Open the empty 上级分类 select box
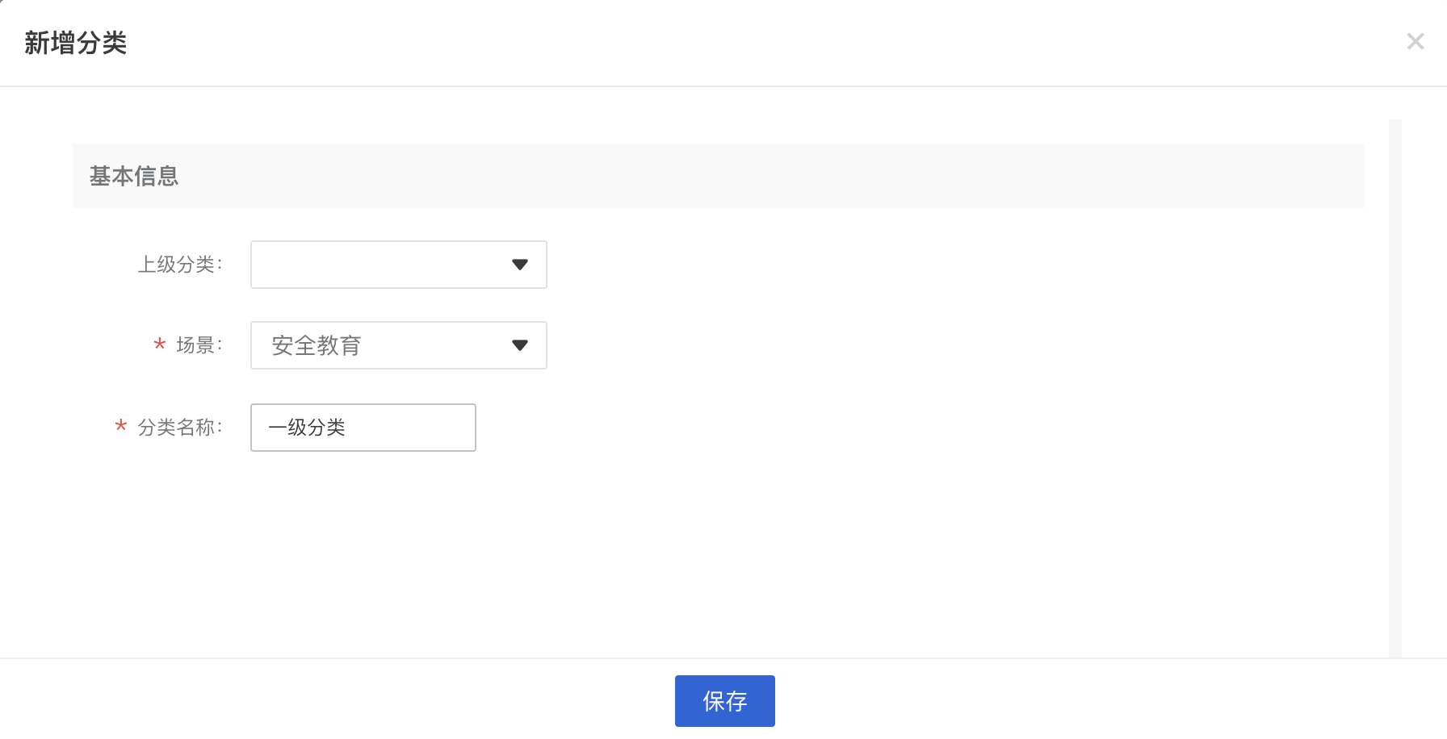The height and width of the screenshot is (739, 1447). click(x=399, y=265)
